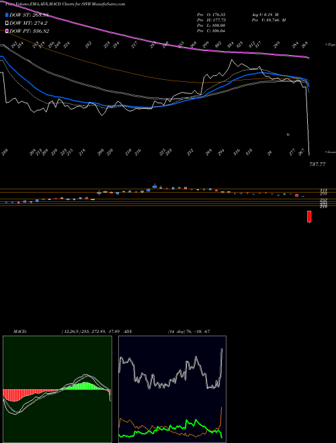Image resolution: width=336 pixels, height=443 pixels.
Task: Select the Pre C: 106.04 value
Action: [211, 31]
